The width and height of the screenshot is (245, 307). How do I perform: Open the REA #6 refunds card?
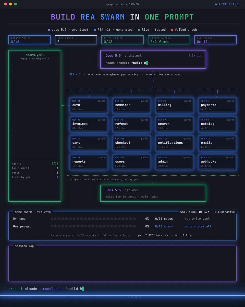click(x=132, y=124)
